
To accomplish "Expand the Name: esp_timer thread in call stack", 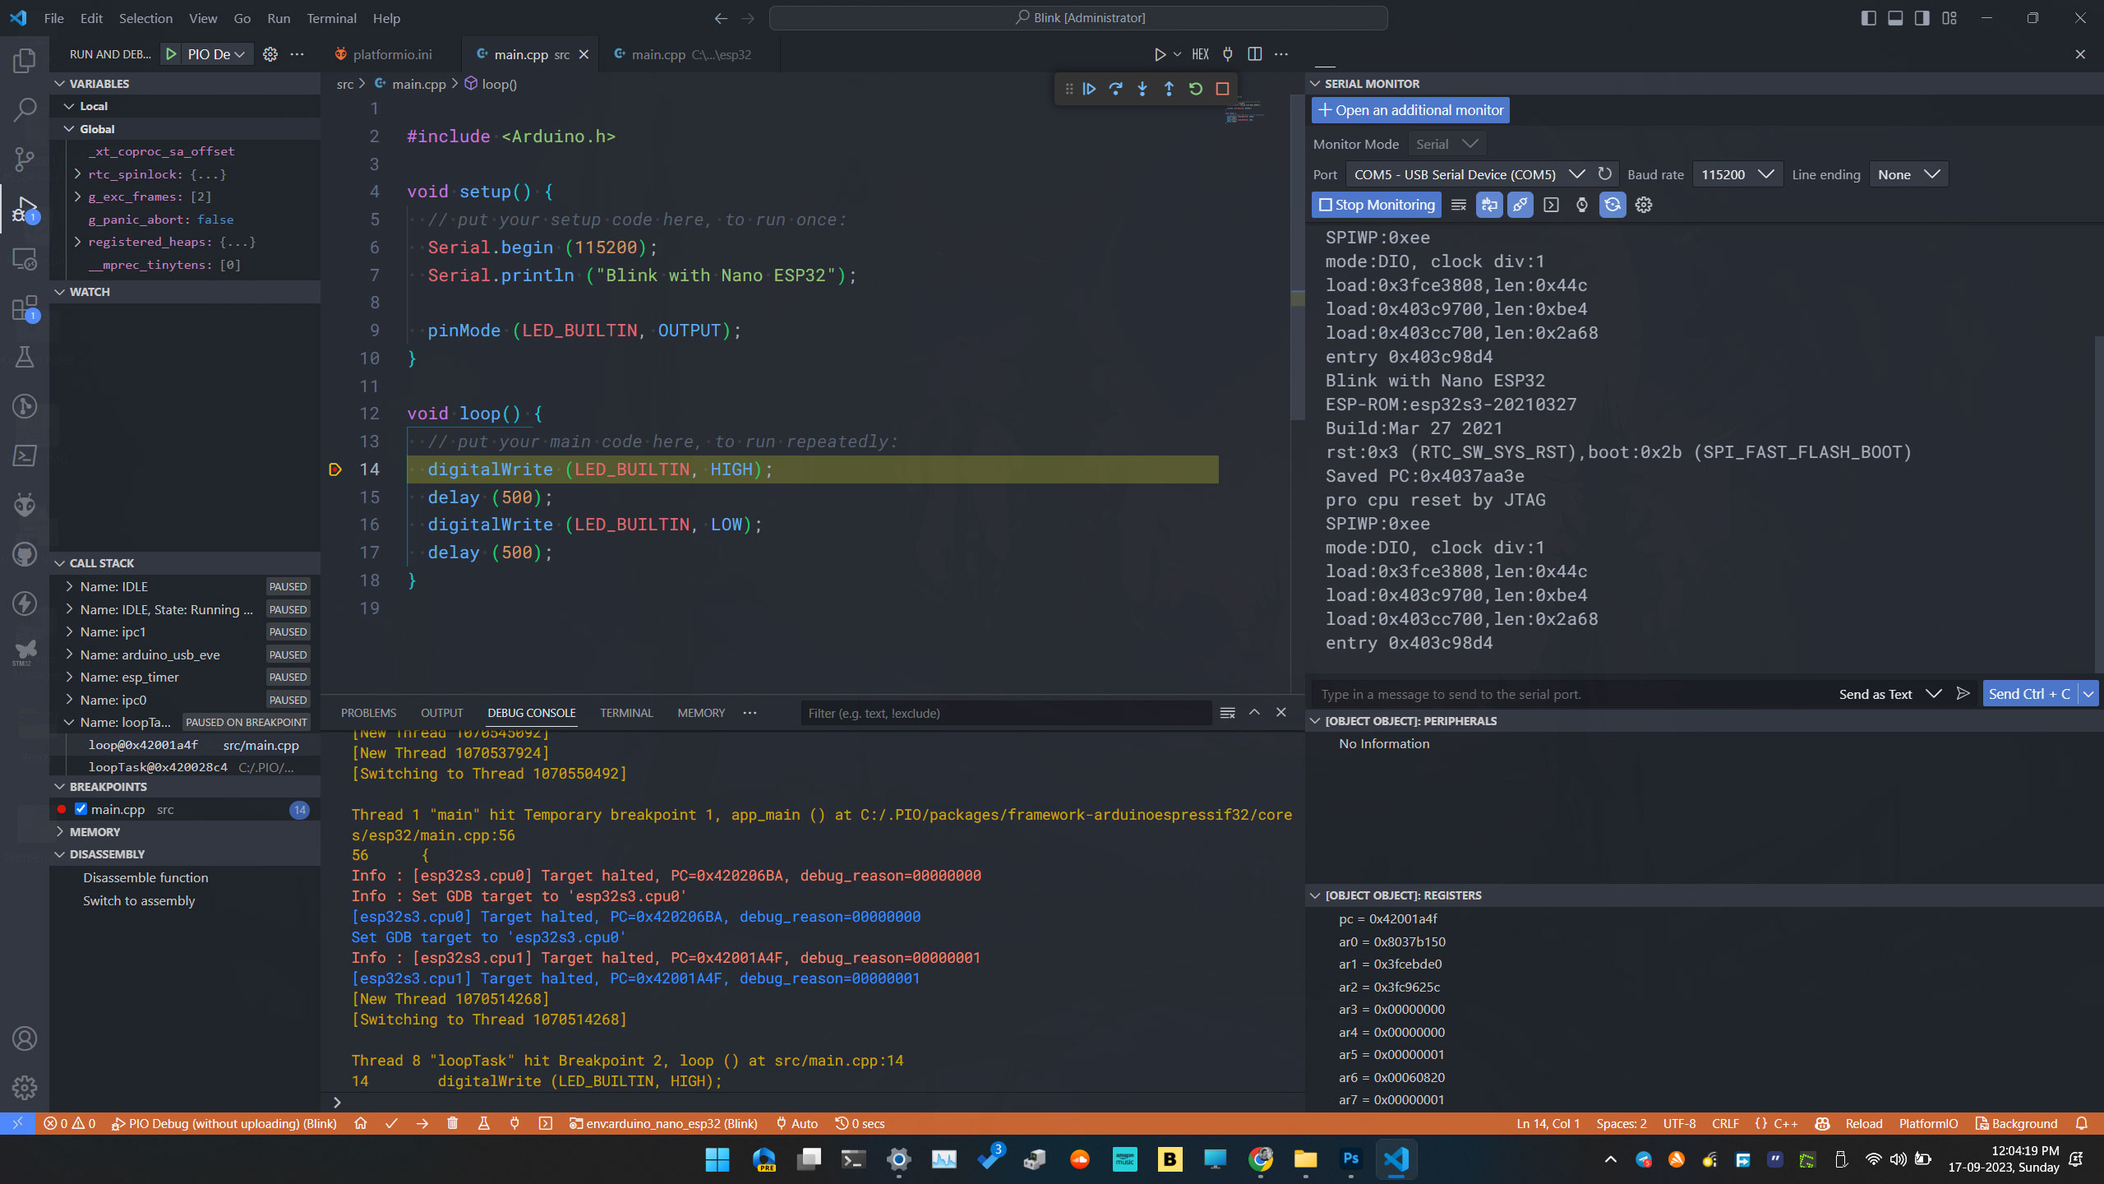I will pos(69,678).
